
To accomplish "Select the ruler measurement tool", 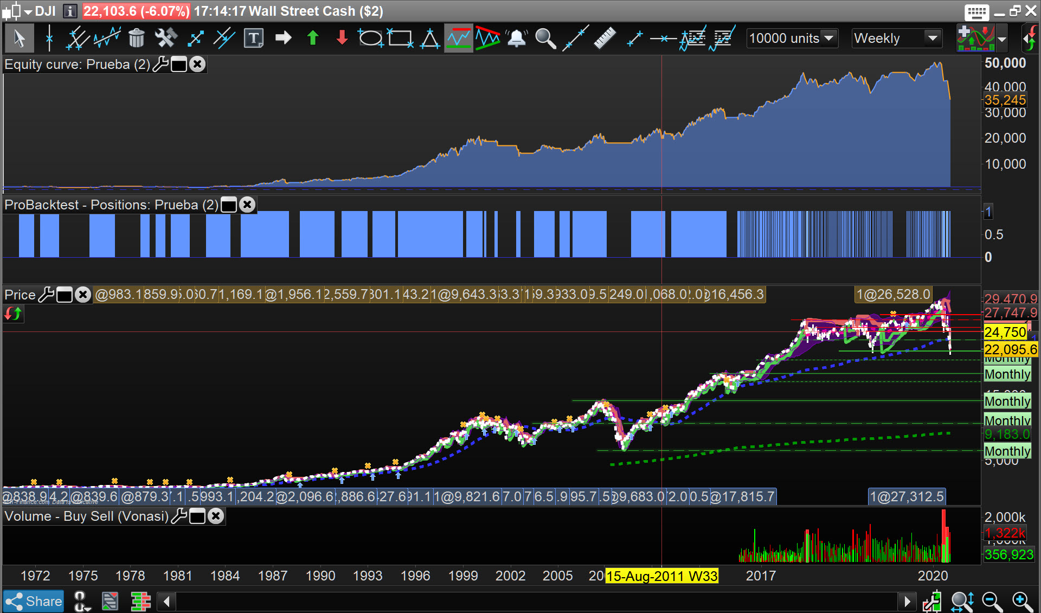I will tap(605, 38).
